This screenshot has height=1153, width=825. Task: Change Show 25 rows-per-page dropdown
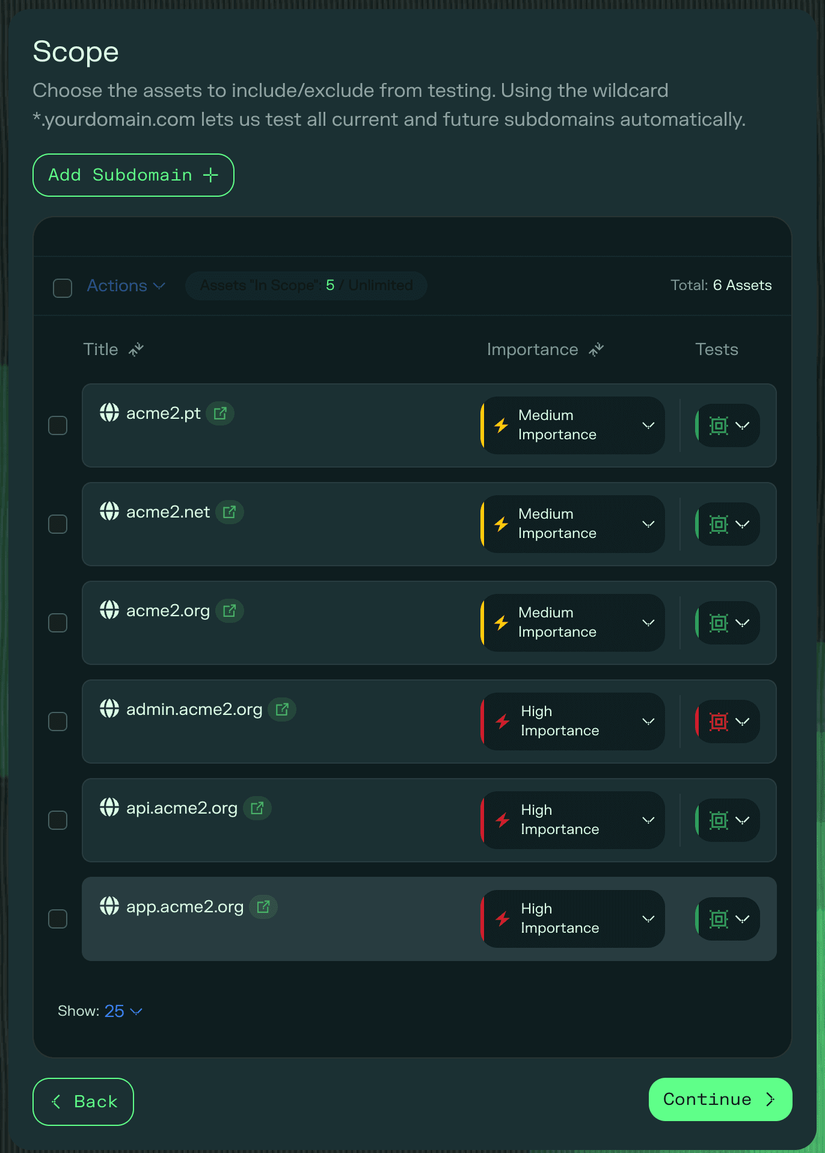point(123,1011)
